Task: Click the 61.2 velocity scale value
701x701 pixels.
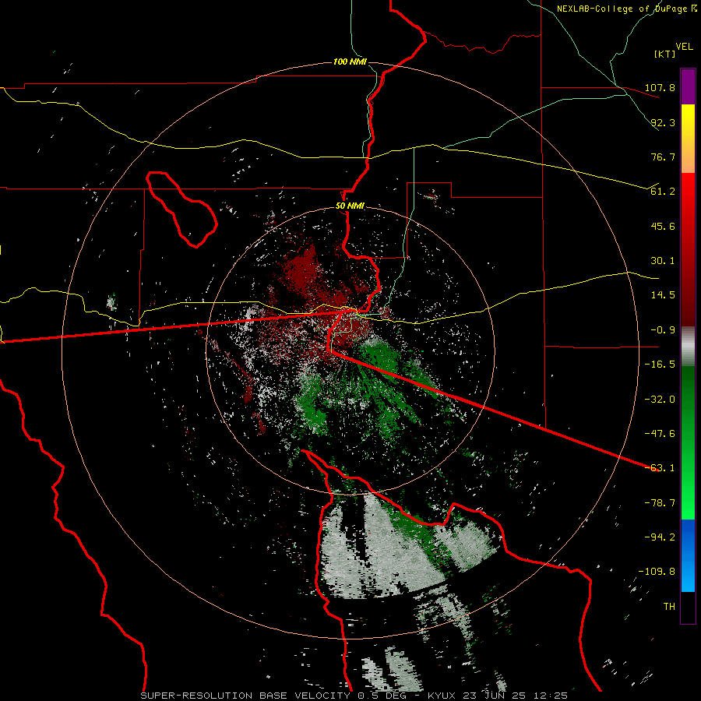Action: (663, 192)
